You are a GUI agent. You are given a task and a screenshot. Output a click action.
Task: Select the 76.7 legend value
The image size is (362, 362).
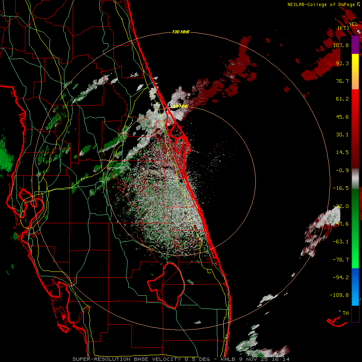pyautogui.click(x=342, y=81)
